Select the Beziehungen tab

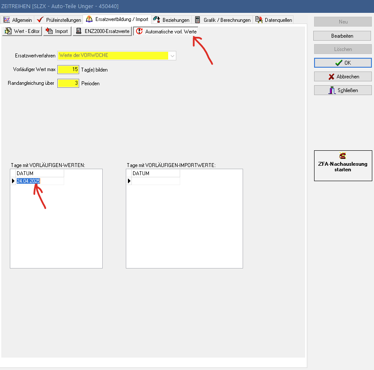[x=171, y=20]
